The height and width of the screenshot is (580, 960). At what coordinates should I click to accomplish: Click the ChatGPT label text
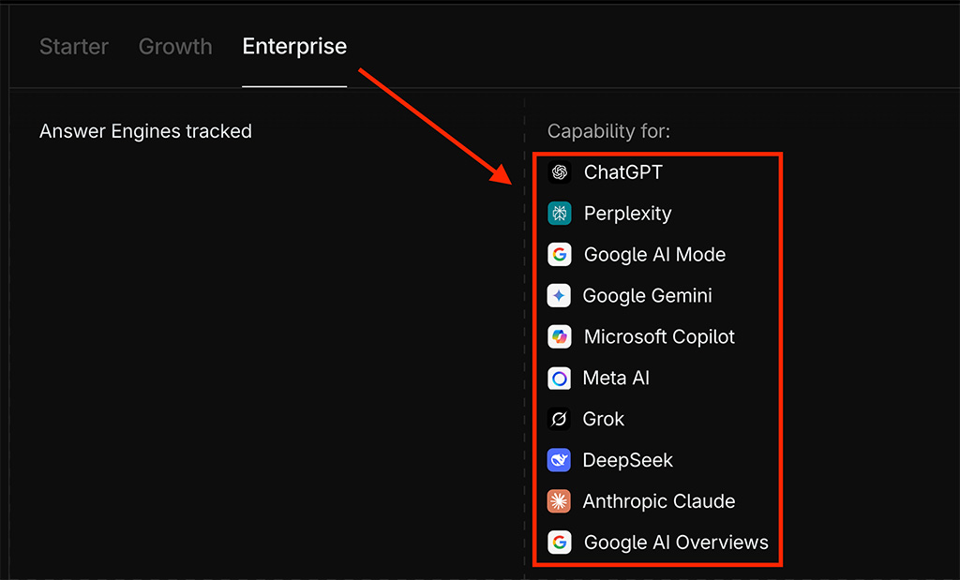point(623,172)
